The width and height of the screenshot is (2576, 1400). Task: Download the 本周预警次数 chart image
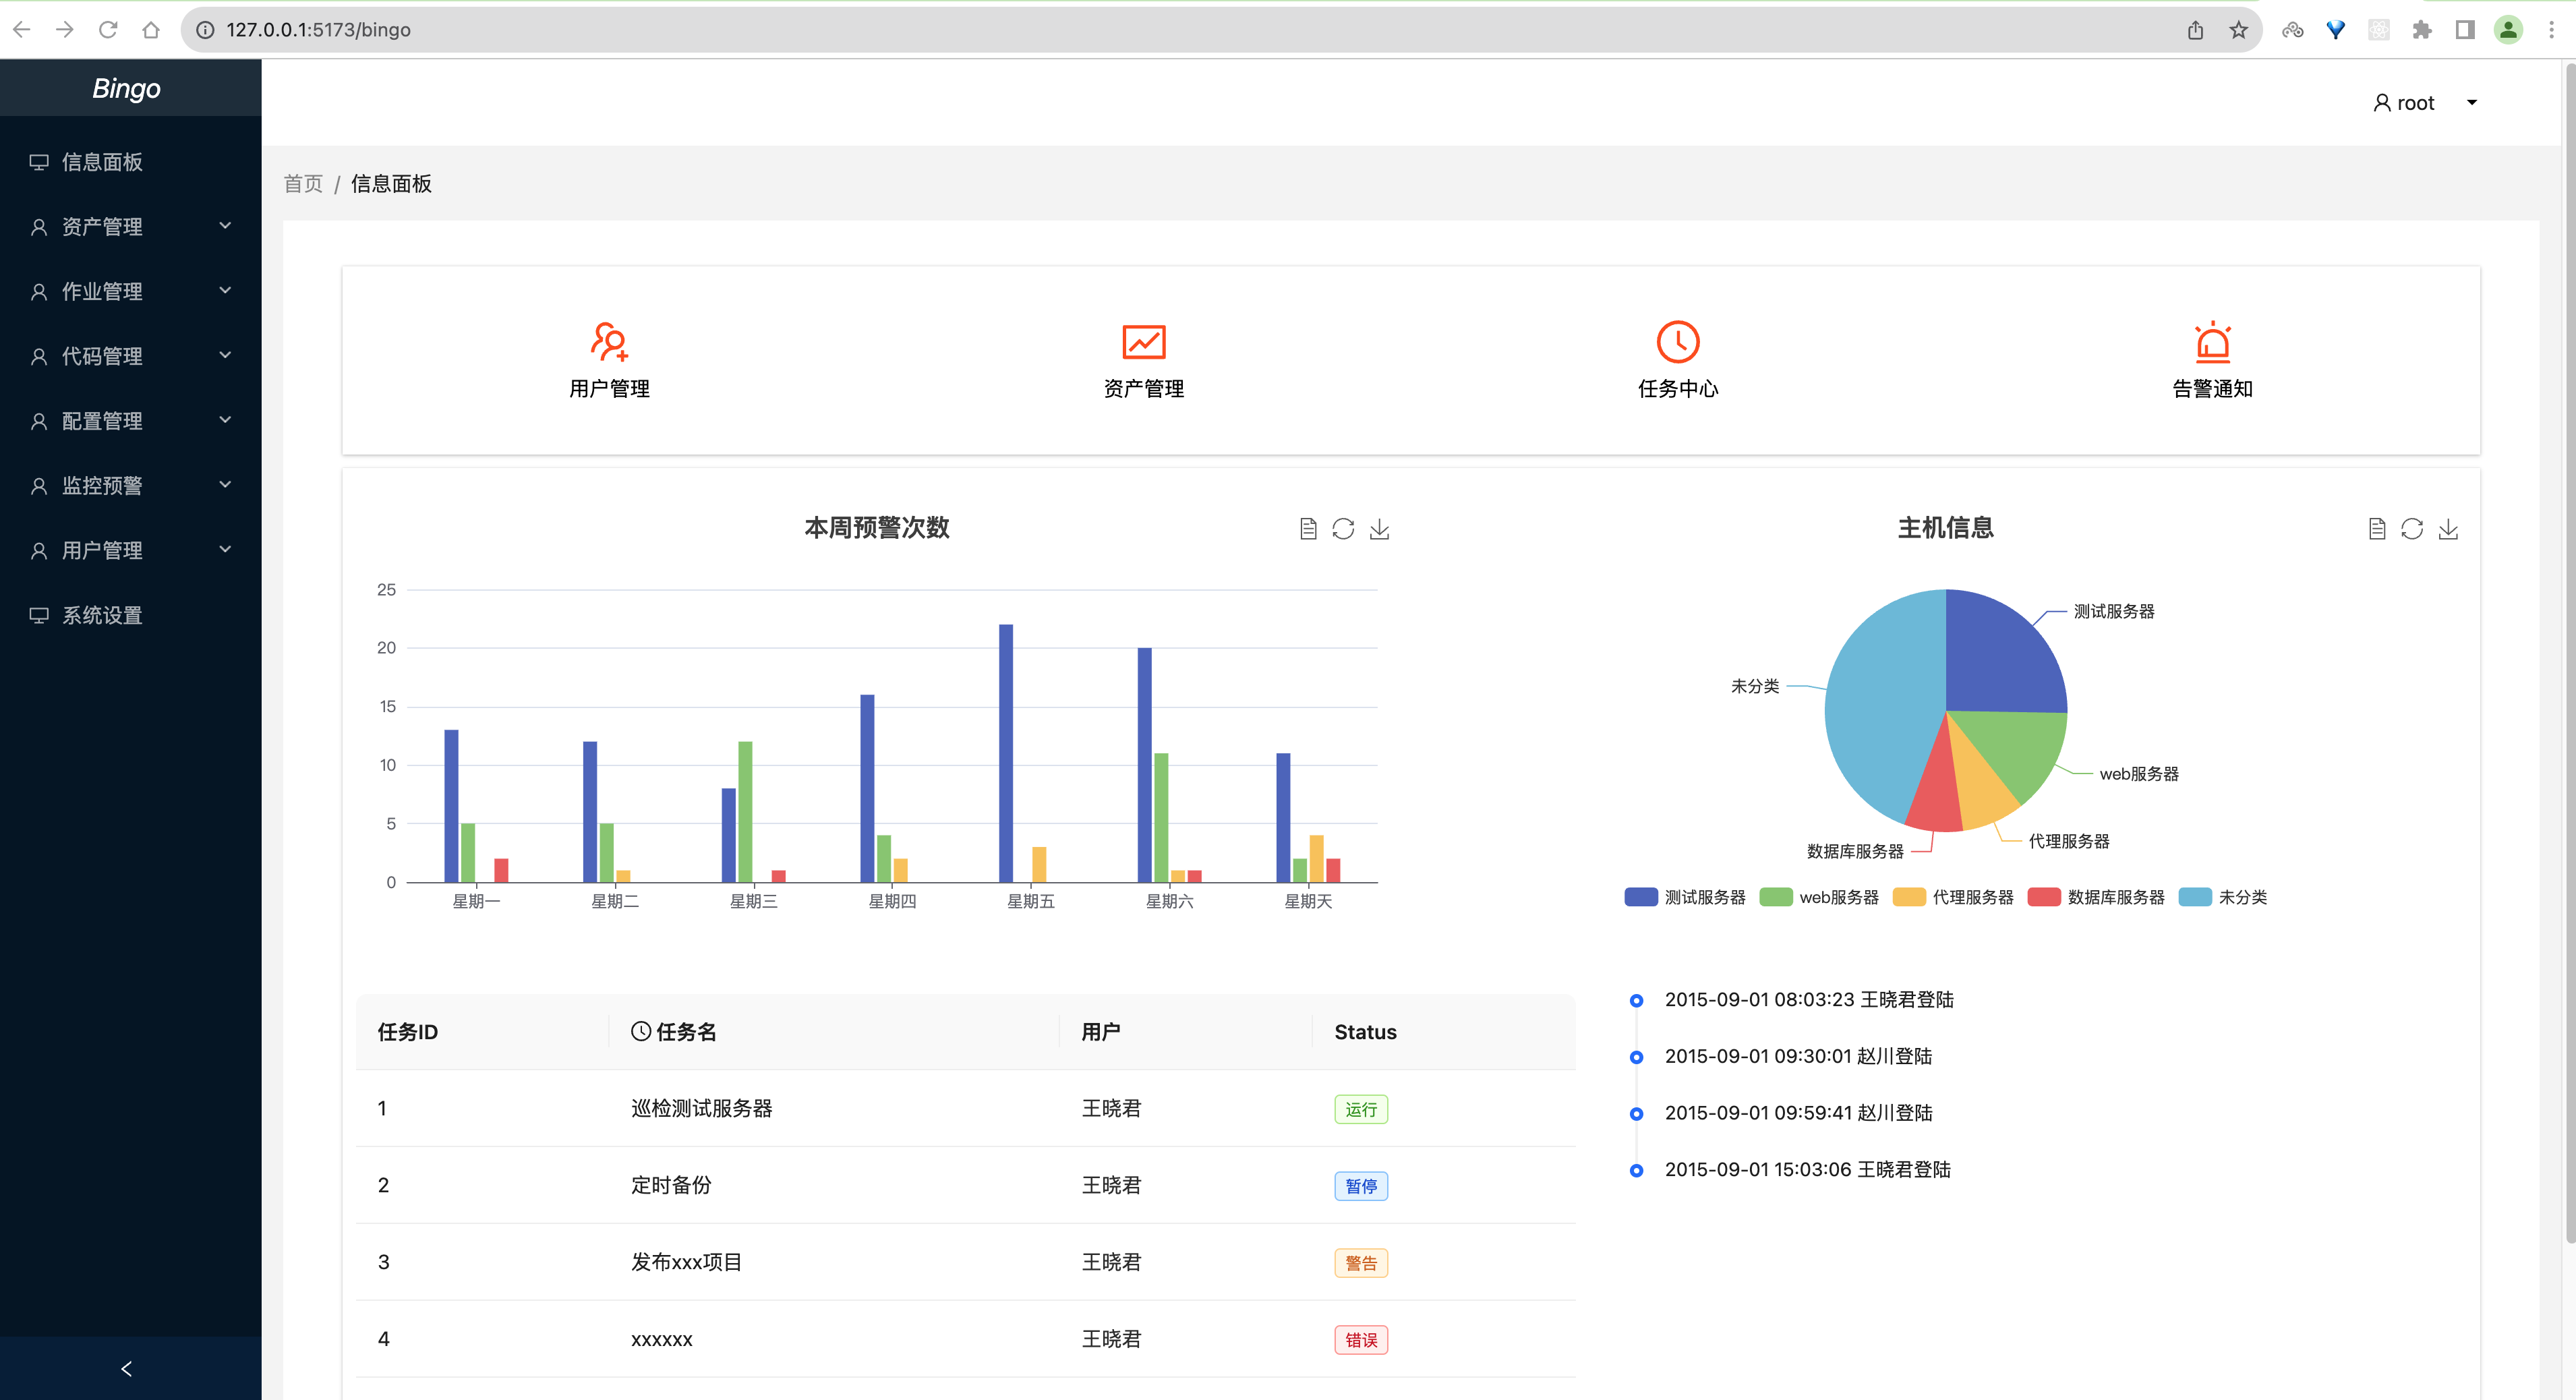(x=1379, y=529)
